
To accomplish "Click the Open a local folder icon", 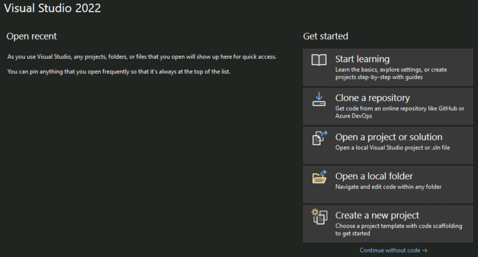I will pos(320,177).
